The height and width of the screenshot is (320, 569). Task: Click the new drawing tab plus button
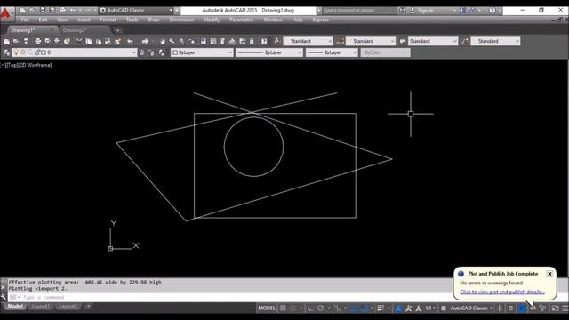[118, 30]
